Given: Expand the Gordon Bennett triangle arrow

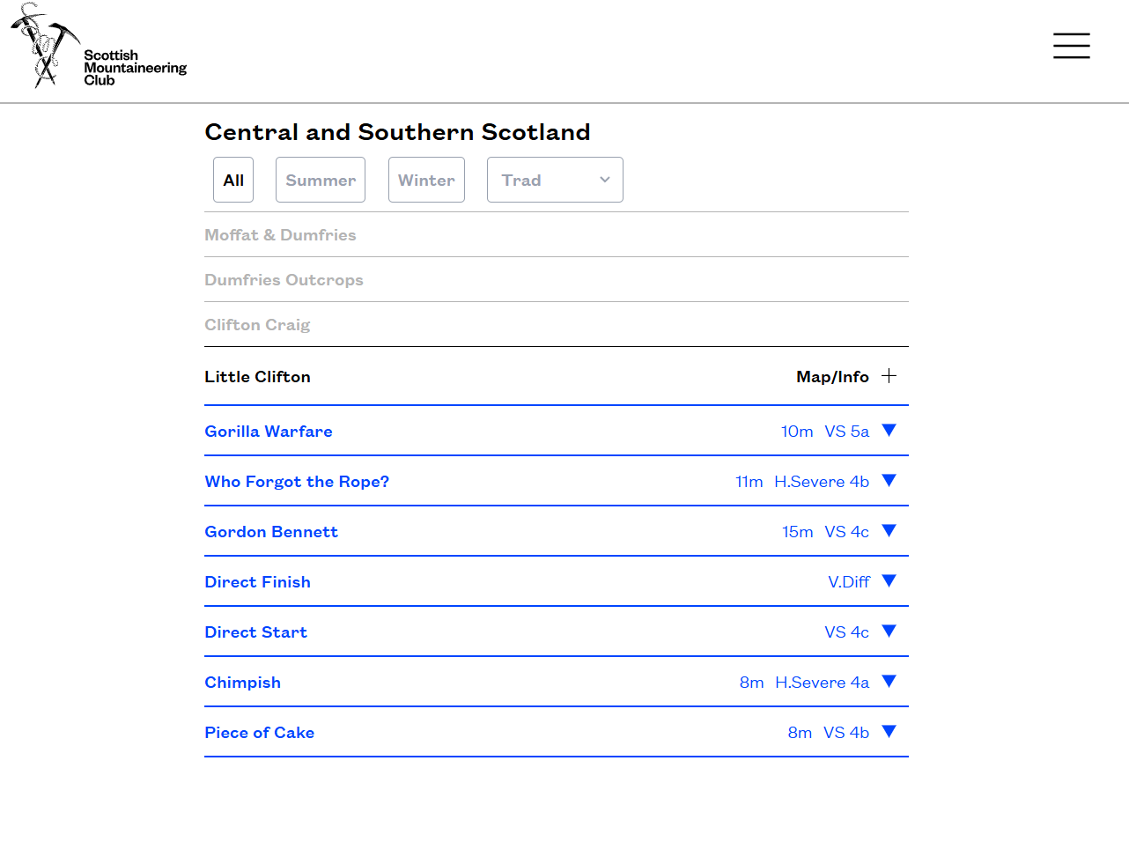Looking at the screenshot, I should pyautogui.click(x=889, y=531).
